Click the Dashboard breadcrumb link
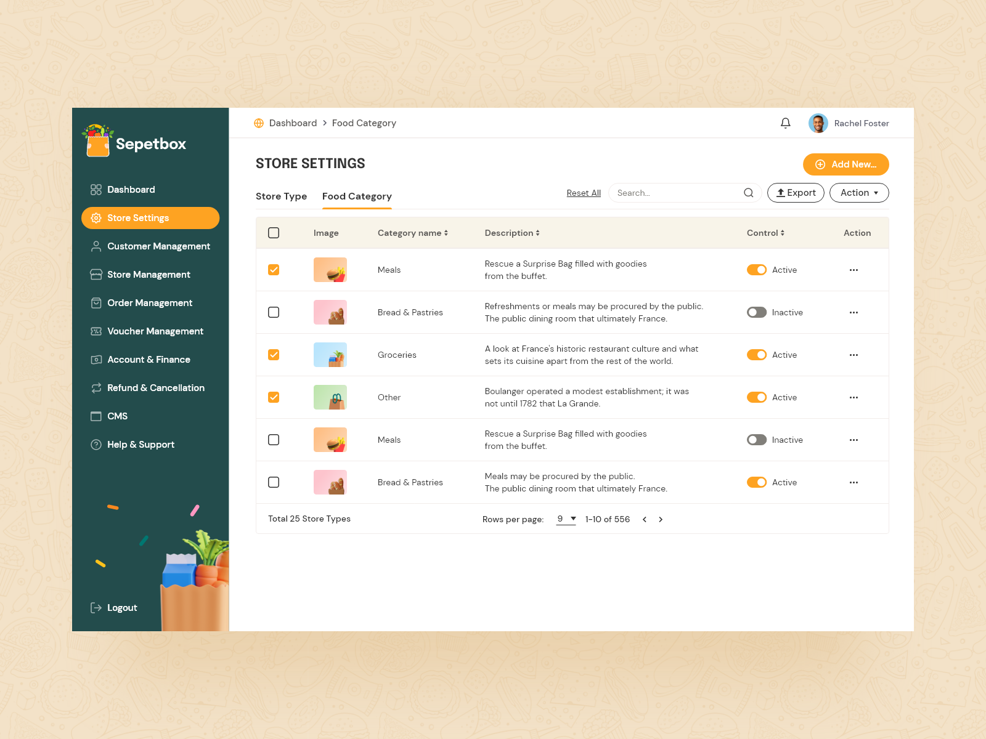This screenshot has width=986, height=739. 293,123
